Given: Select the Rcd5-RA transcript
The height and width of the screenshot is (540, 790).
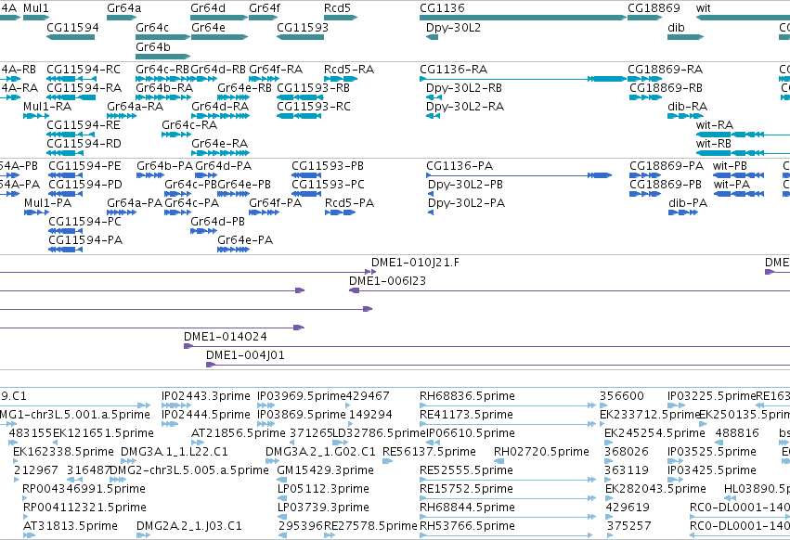Looking at the screenshot, I should tap(340, 79).
